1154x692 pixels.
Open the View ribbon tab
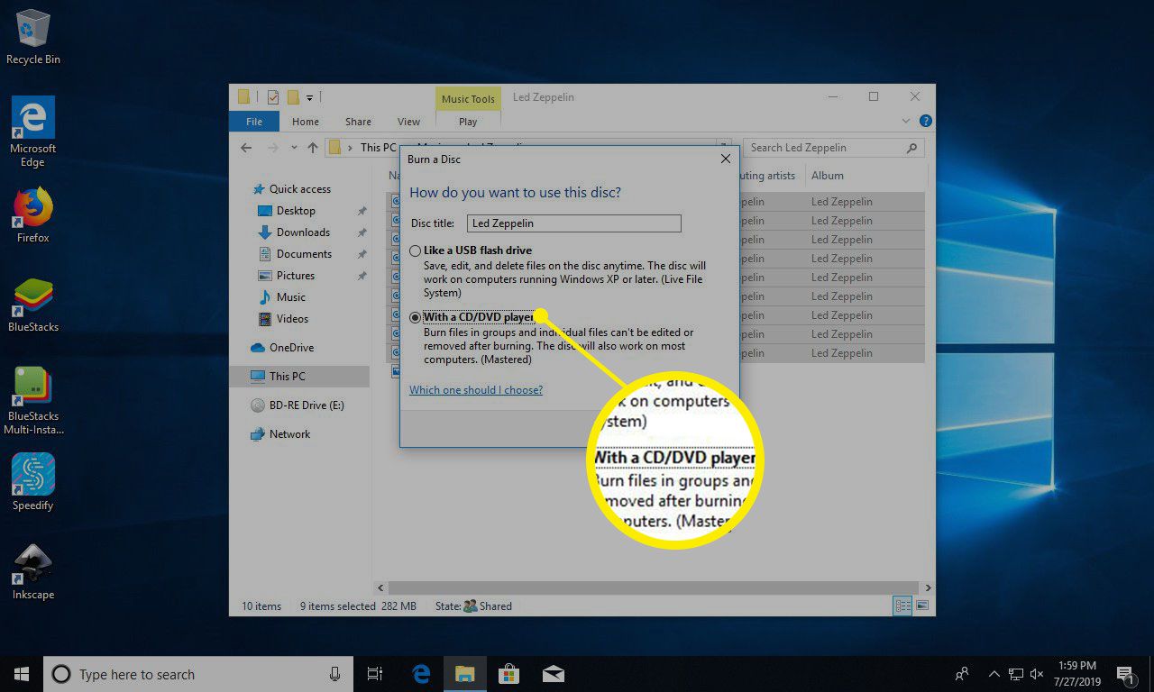408,122
